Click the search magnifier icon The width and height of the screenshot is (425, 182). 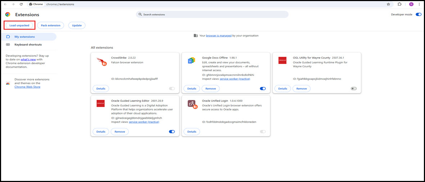[x=140, y=14]
